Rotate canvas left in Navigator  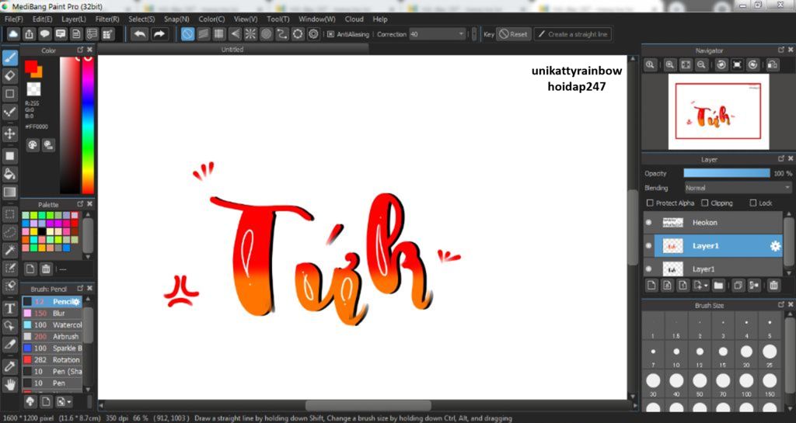click(x=721, y=65)
